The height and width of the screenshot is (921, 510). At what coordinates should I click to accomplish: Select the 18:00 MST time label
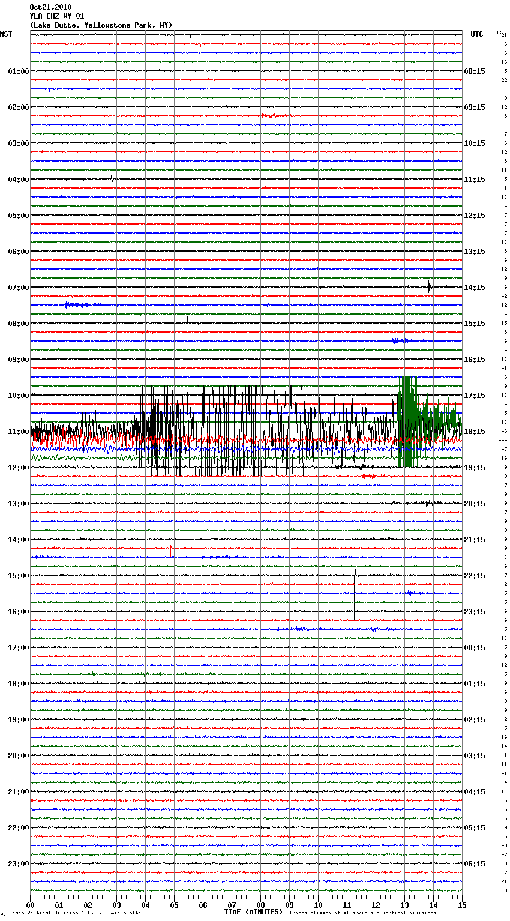point(19,684)
